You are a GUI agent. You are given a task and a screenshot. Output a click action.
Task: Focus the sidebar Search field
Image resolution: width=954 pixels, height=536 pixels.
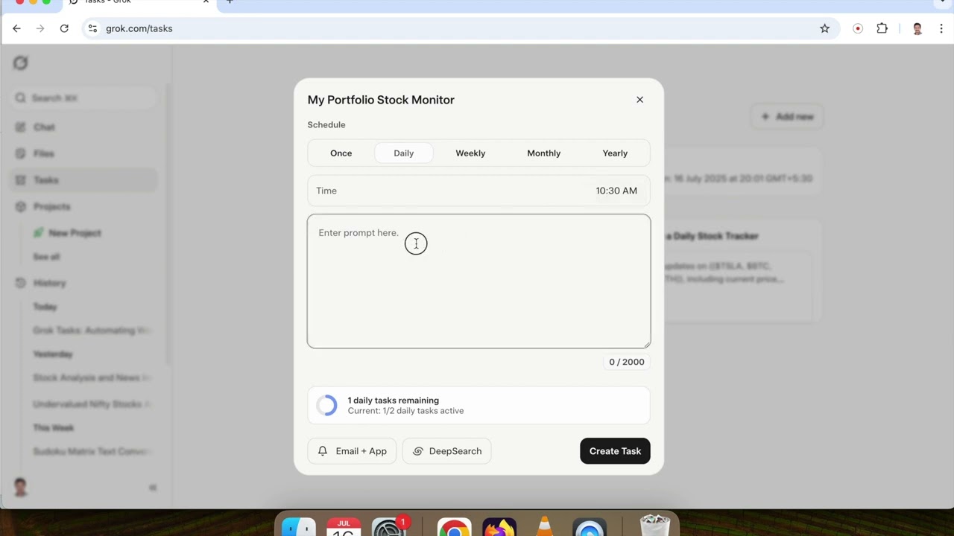point(85,98)
